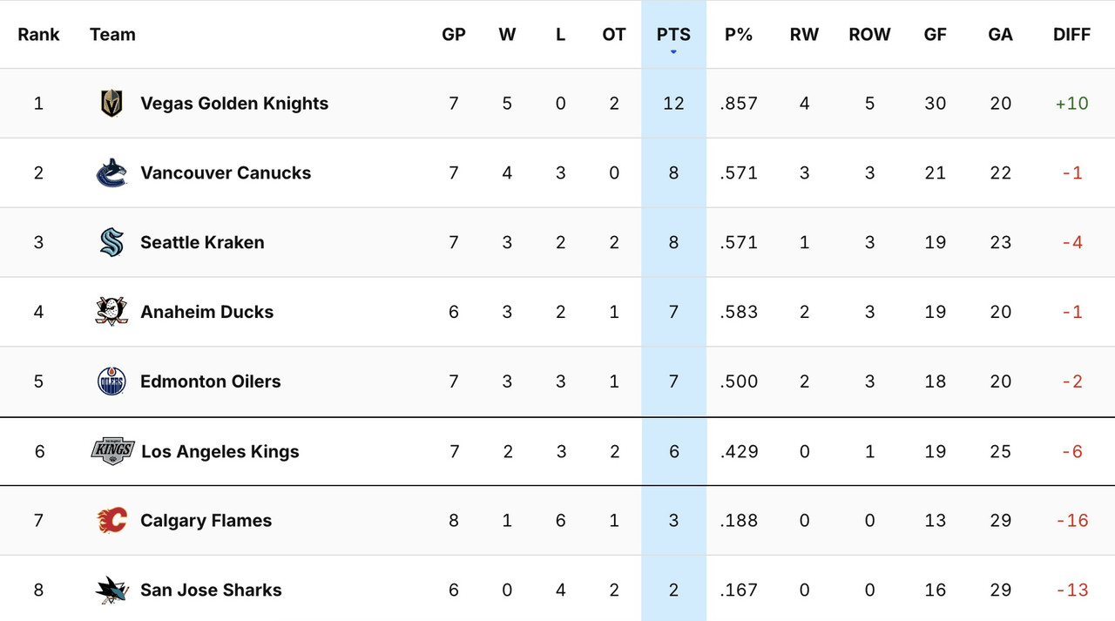Click the Vancouver Canucks logo
This screenshot has width=1115, height=621.
click(x=111, y=172)
